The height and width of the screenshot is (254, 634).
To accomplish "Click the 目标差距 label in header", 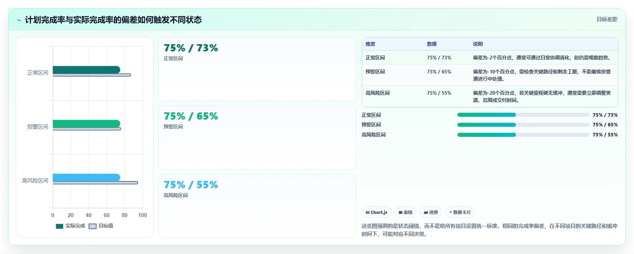I will coord(607,19).
